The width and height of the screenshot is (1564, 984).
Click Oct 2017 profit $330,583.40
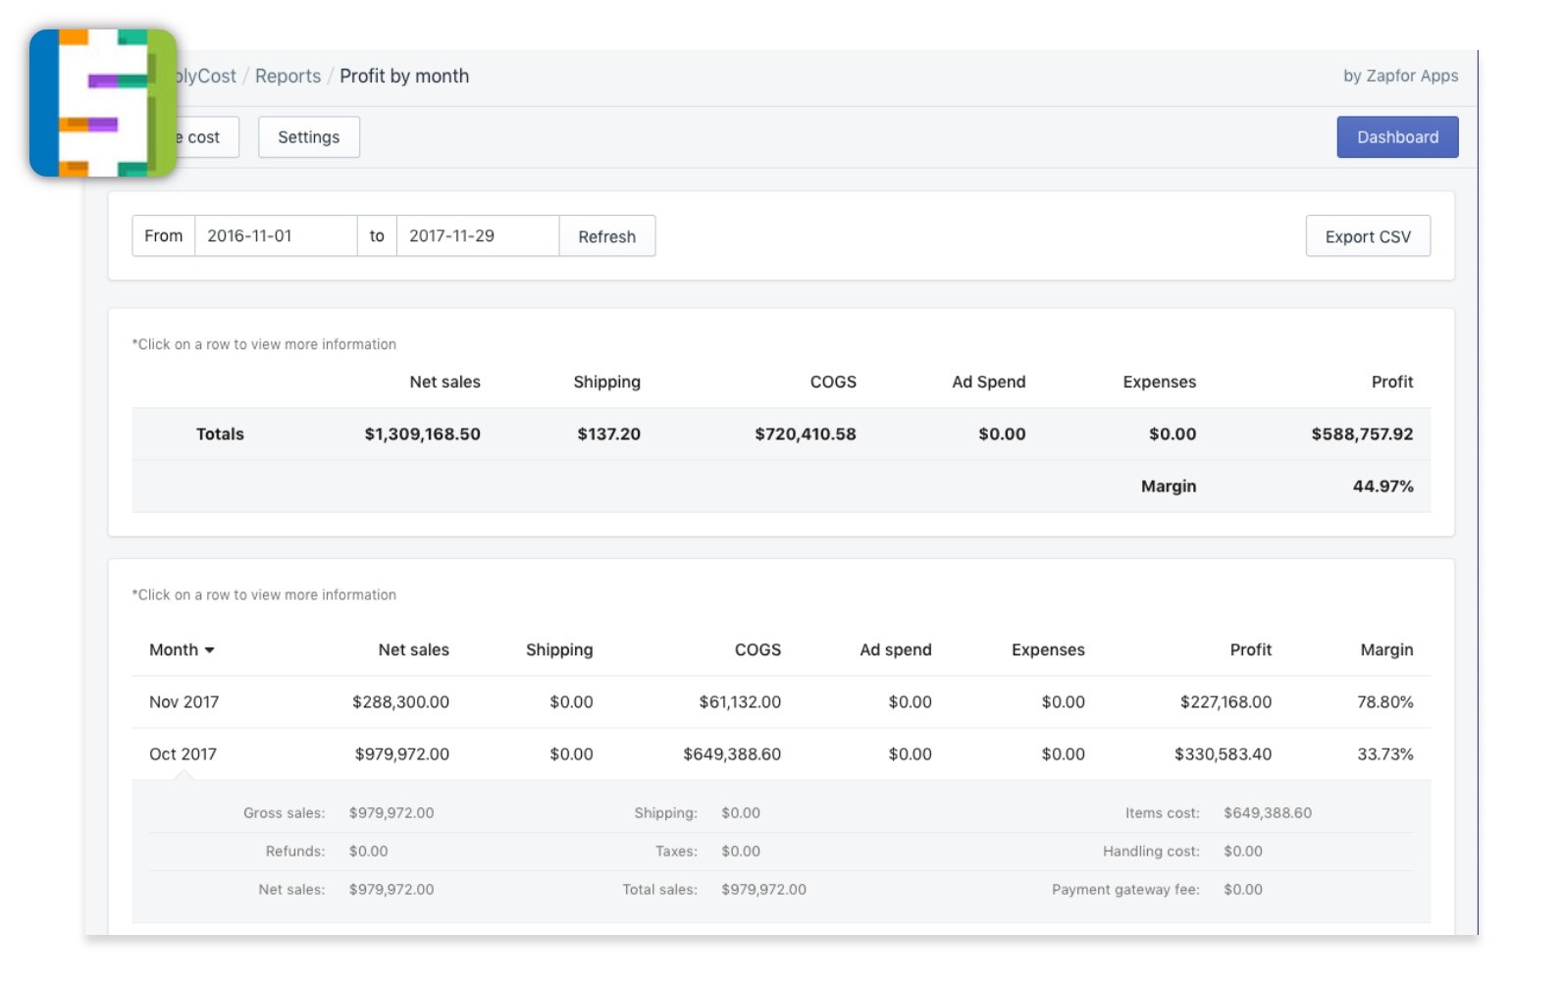(1223, 754)
